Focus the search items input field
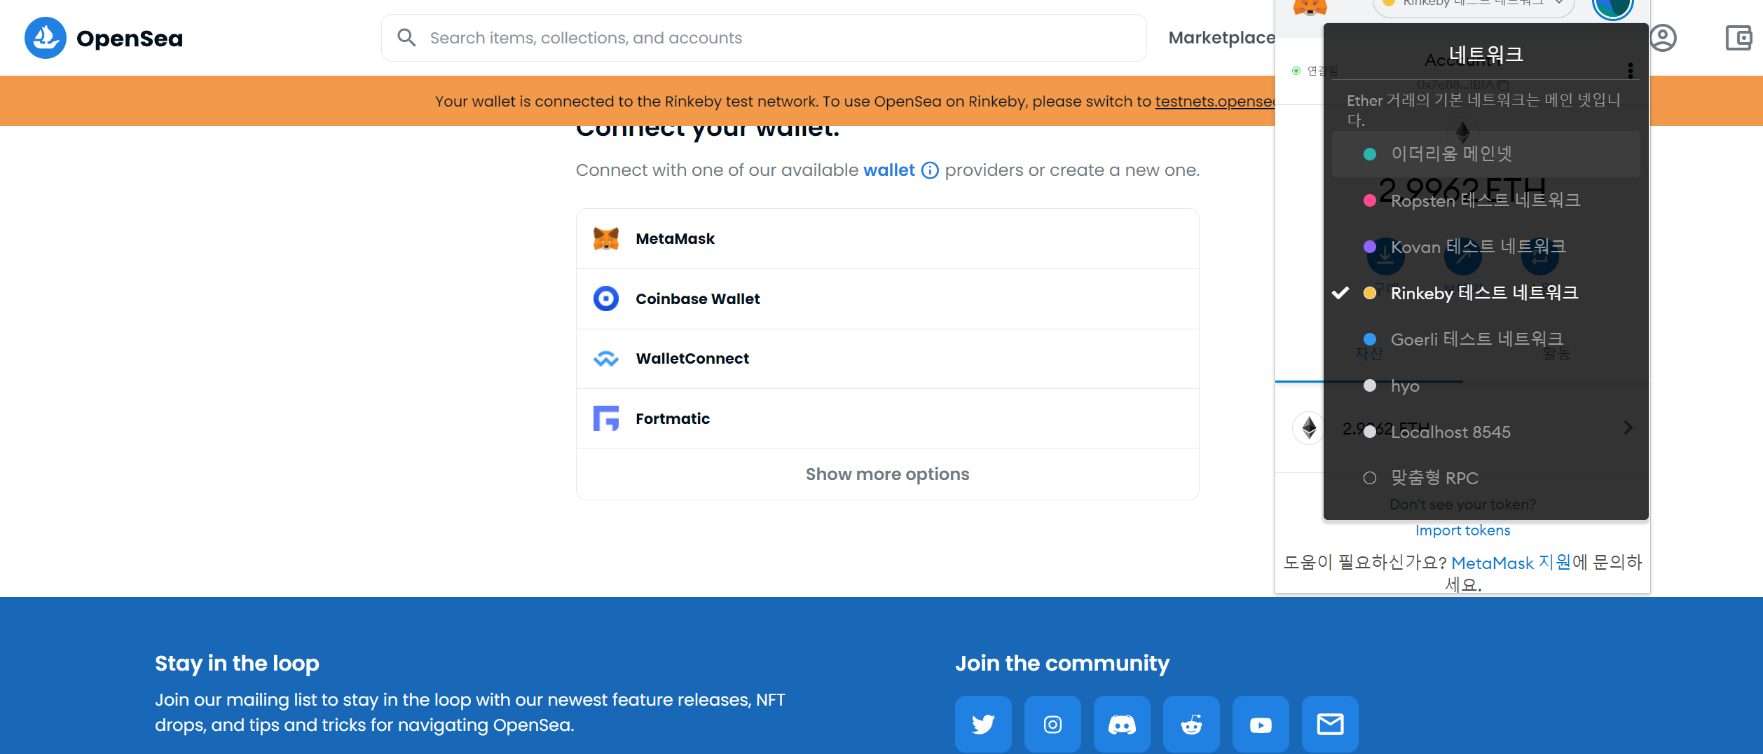The image size is (1763, 754). point(764,38)
